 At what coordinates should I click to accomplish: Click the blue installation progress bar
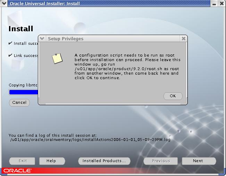coord(23,92)
